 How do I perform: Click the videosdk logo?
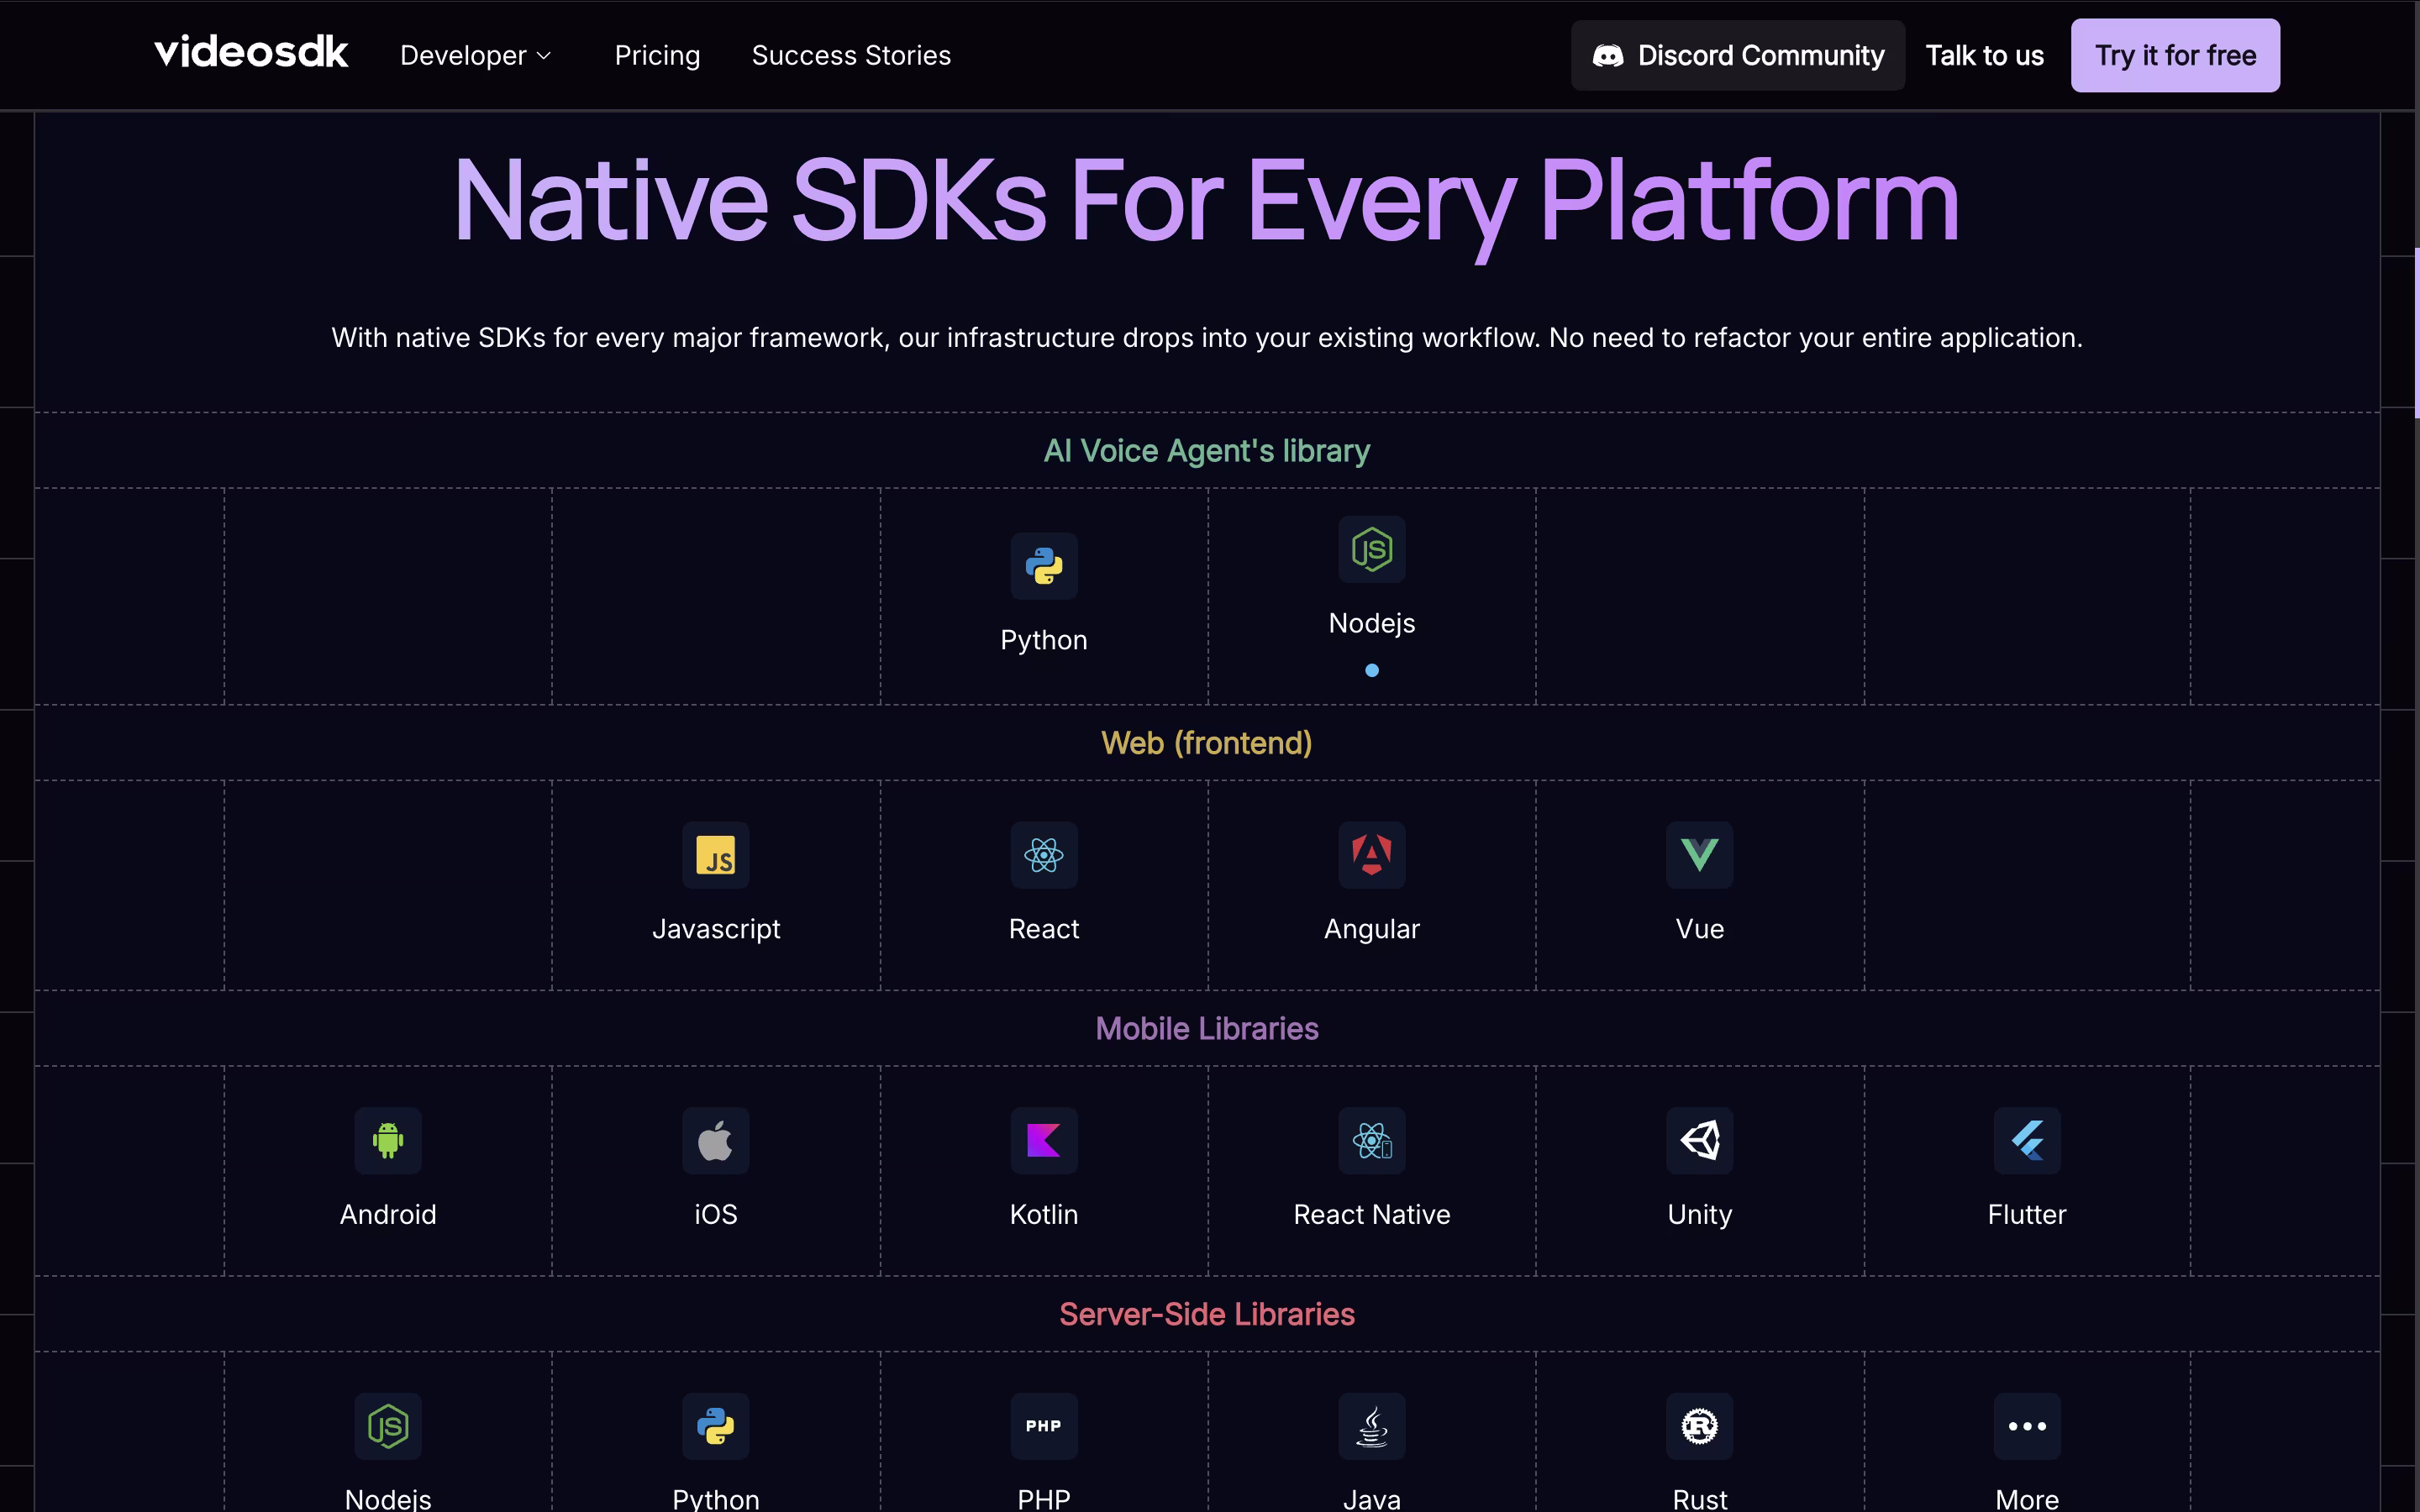point(251,52)
